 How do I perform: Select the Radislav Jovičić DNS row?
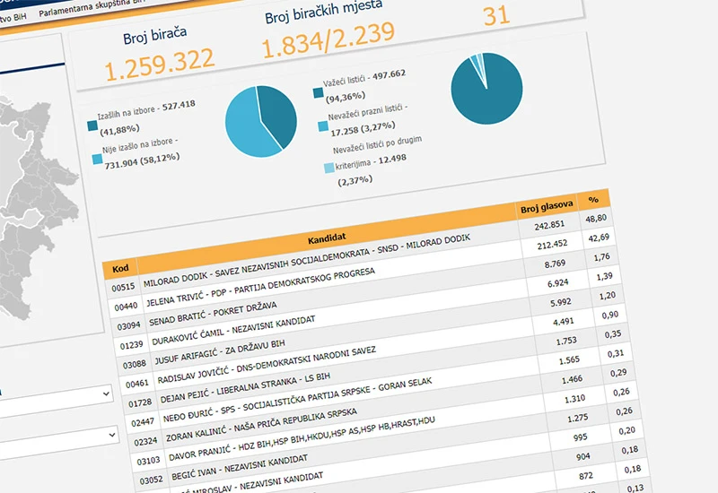[374, 349]
